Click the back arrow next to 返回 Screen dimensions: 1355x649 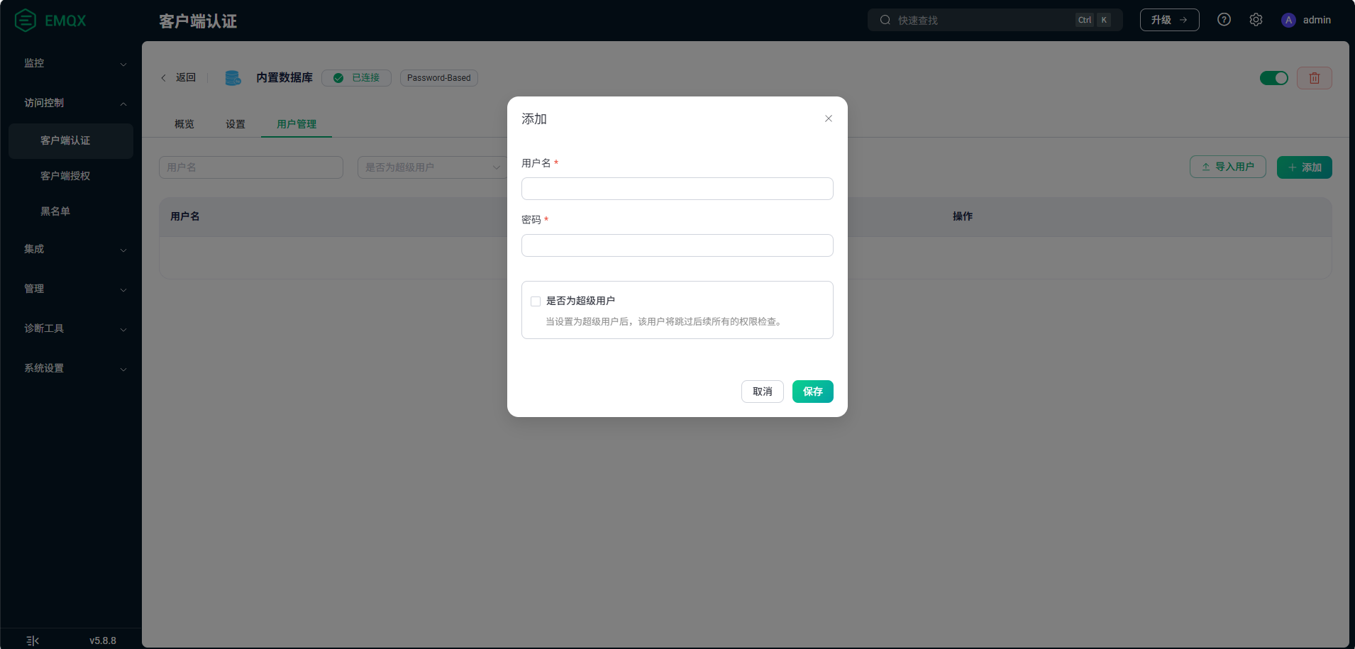point(163,78)
